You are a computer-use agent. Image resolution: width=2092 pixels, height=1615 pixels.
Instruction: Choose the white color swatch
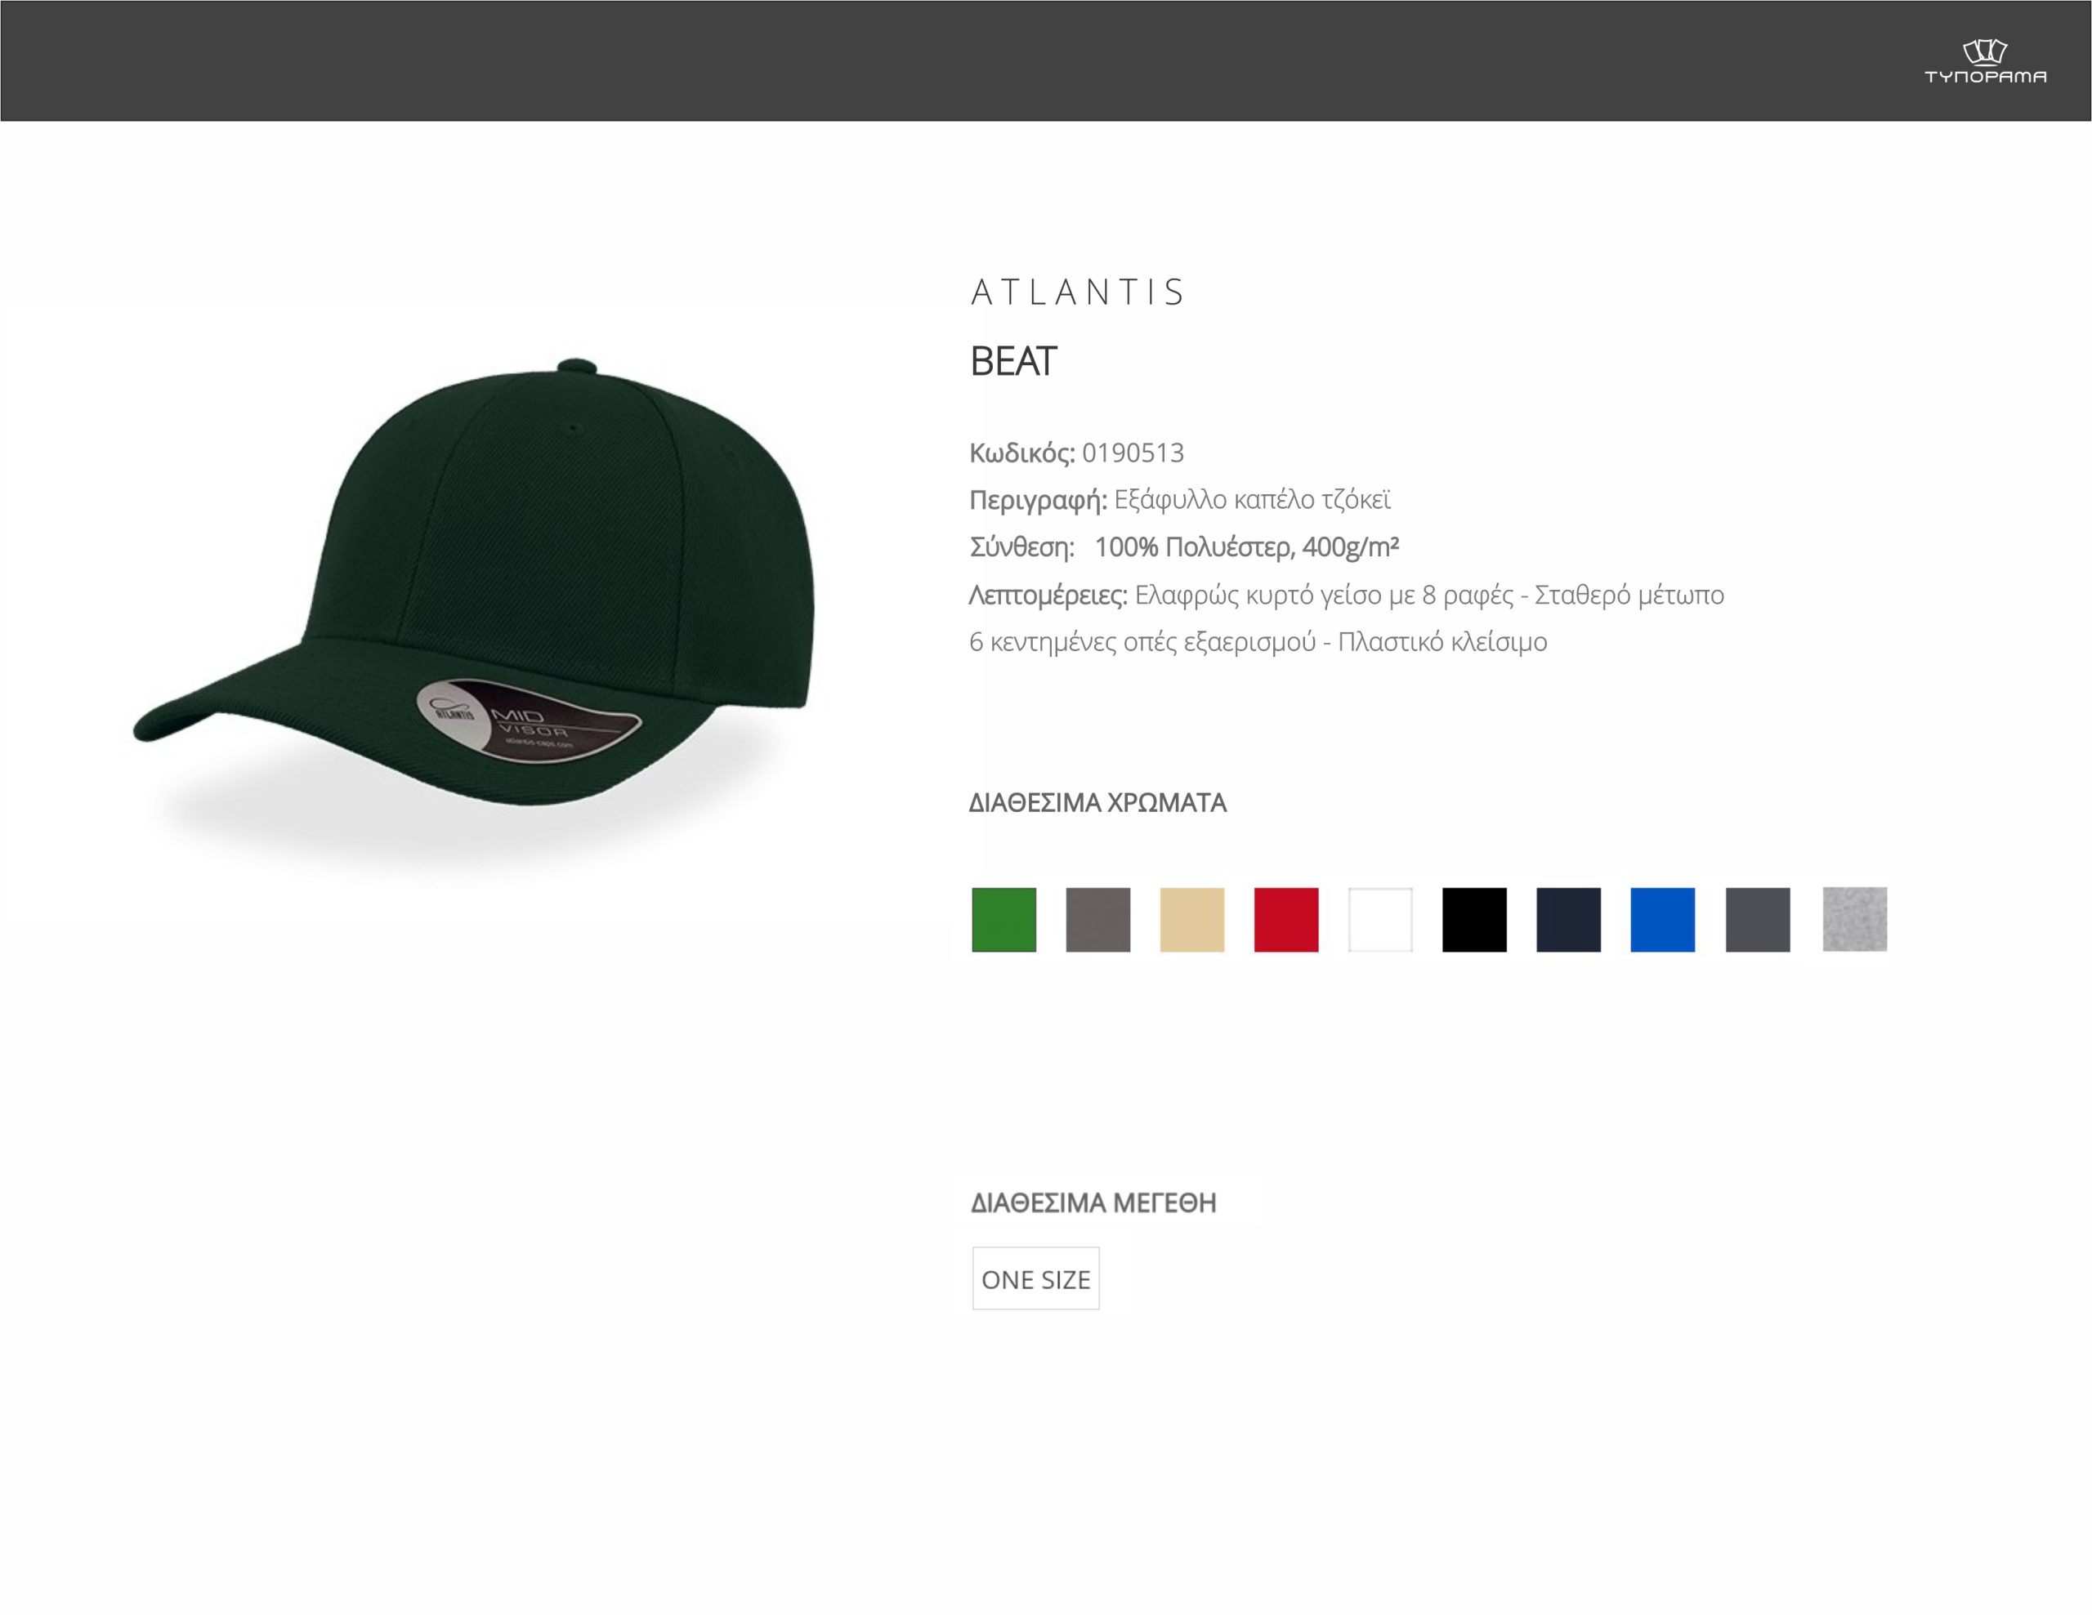pos(1380,919)
